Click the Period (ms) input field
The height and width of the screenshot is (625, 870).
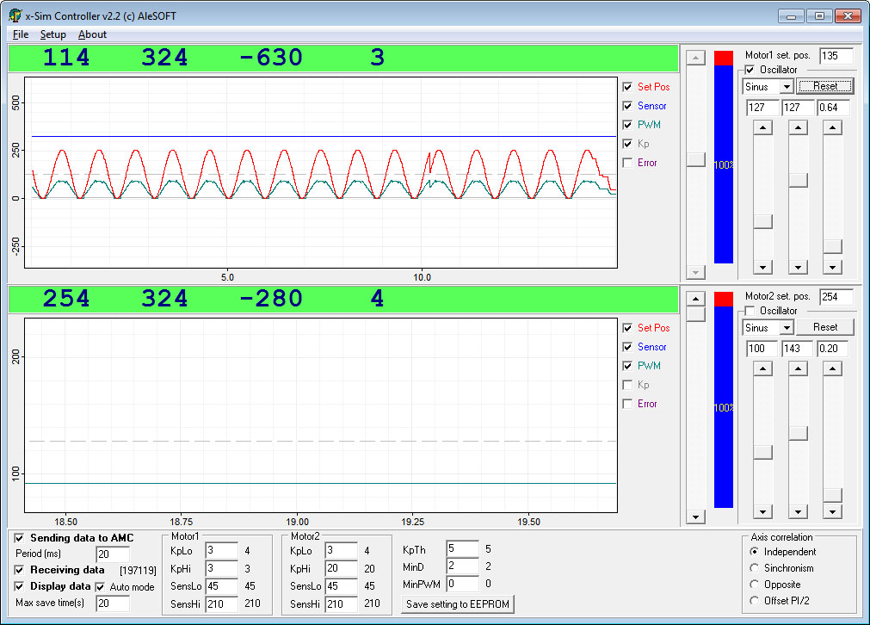click(x=113, y=554)
